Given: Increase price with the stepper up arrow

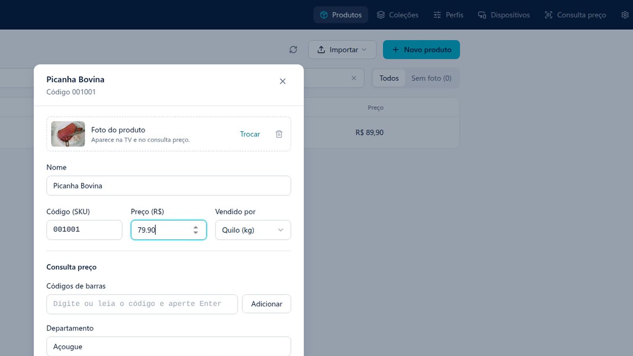Looking at the screenshot, I should point(195,227).
